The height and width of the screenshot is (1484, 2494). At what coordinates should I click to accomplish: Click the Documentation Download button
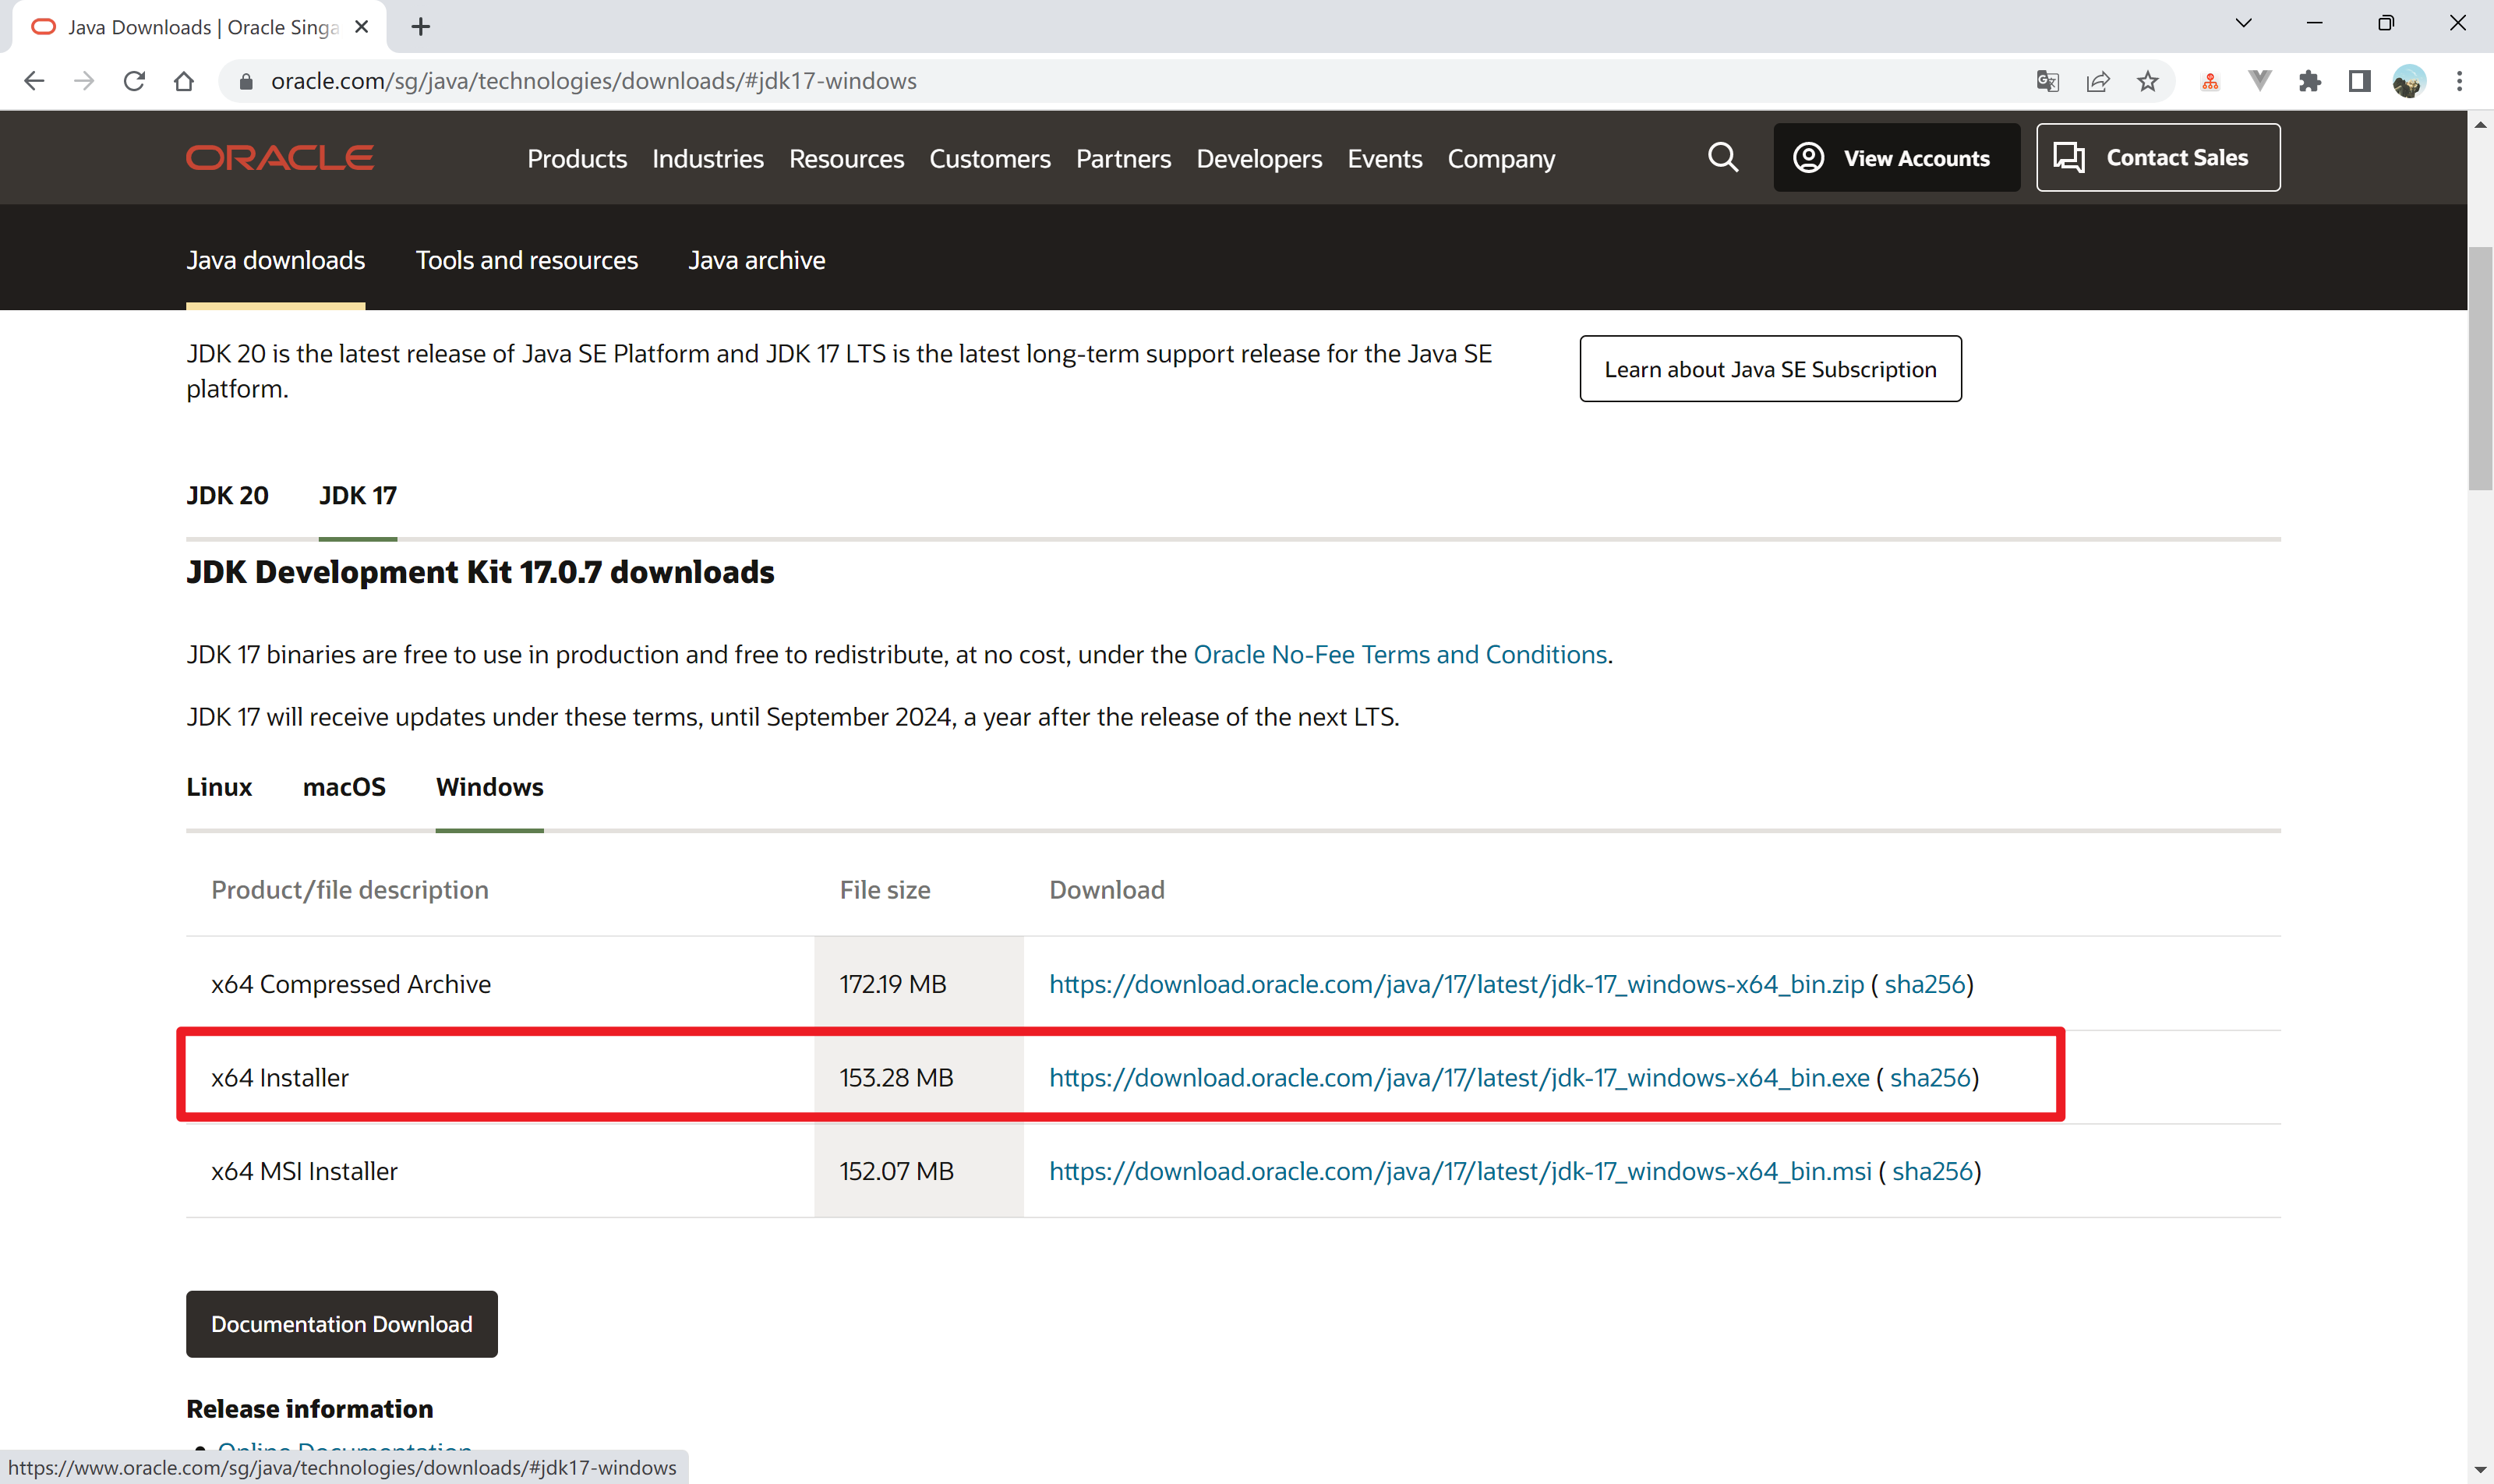coord(341,1323)
